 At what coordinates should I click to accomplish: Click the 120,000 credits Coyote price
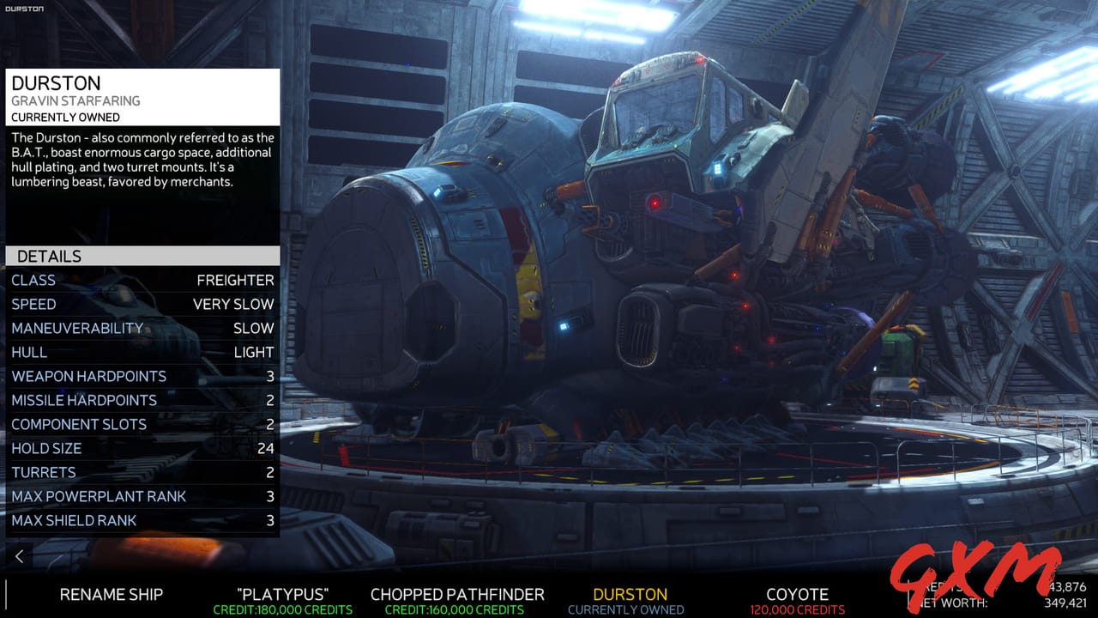[796, 609]
